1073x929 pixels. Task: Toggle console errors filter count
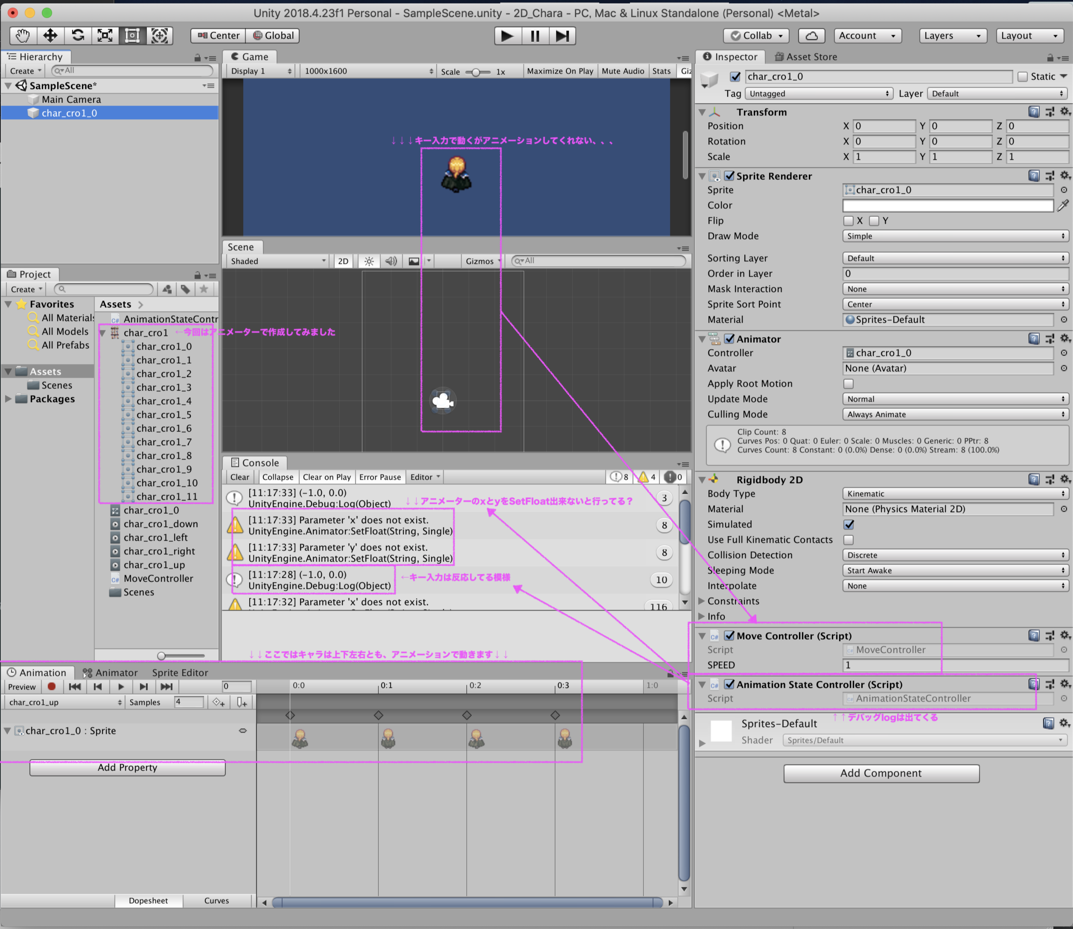[673, 477]
